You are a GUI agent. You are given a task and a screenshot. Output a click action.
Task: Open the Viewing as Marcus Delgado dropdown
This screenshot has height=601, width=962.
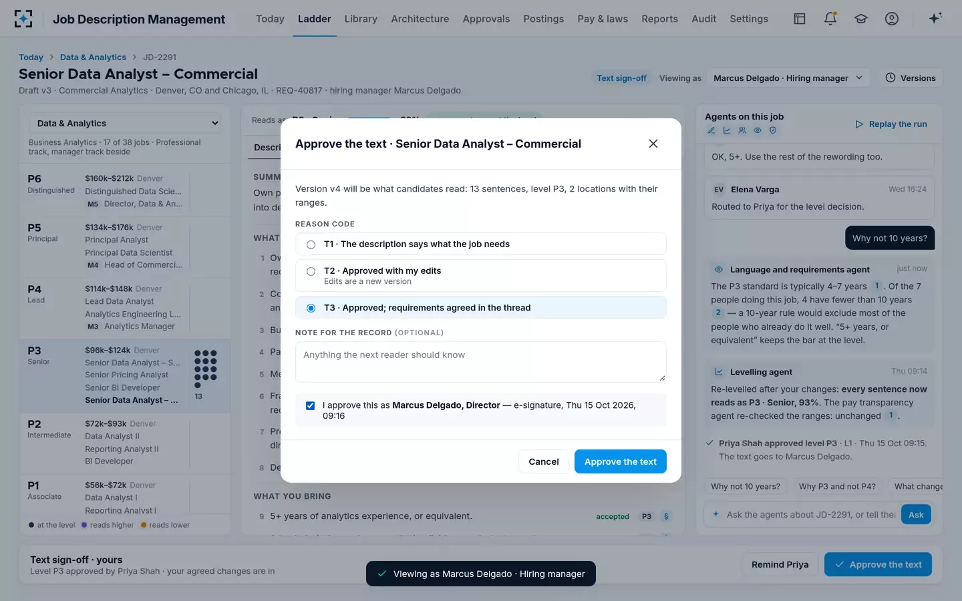pos(788,78)
